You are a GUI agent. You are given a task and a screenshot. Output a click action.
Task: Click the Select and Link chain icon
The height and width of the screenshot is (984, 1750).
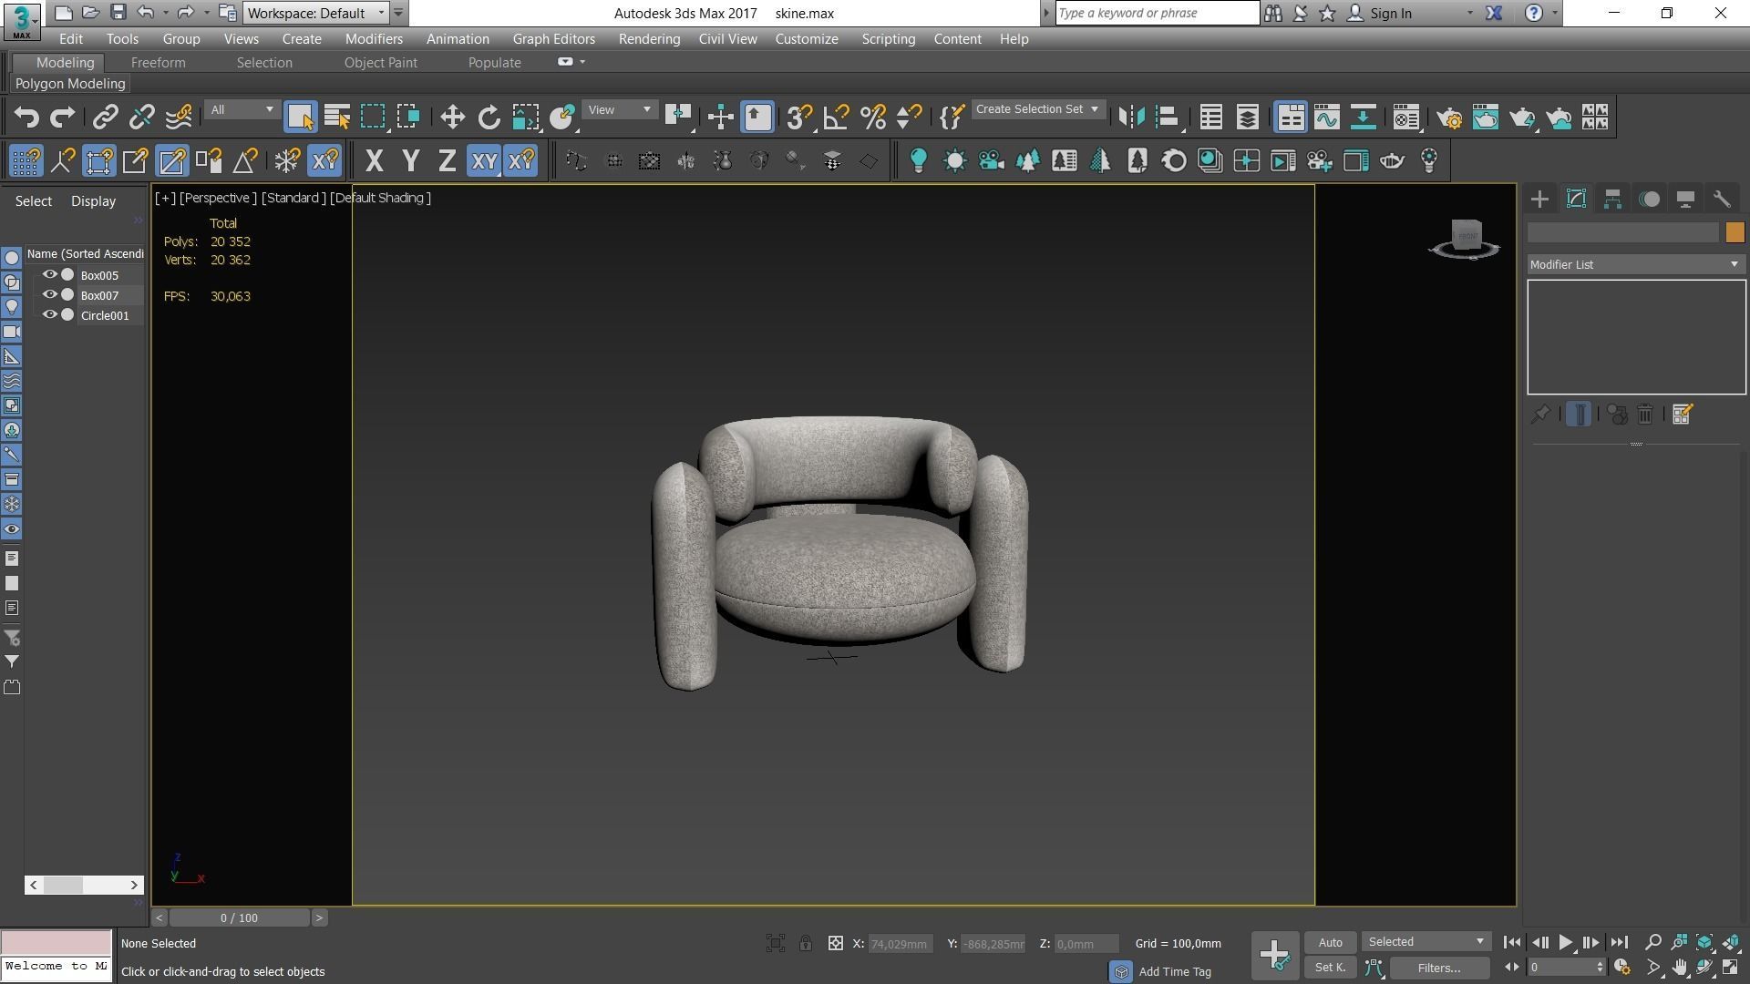pyautogui.click(x=105, y=117)
